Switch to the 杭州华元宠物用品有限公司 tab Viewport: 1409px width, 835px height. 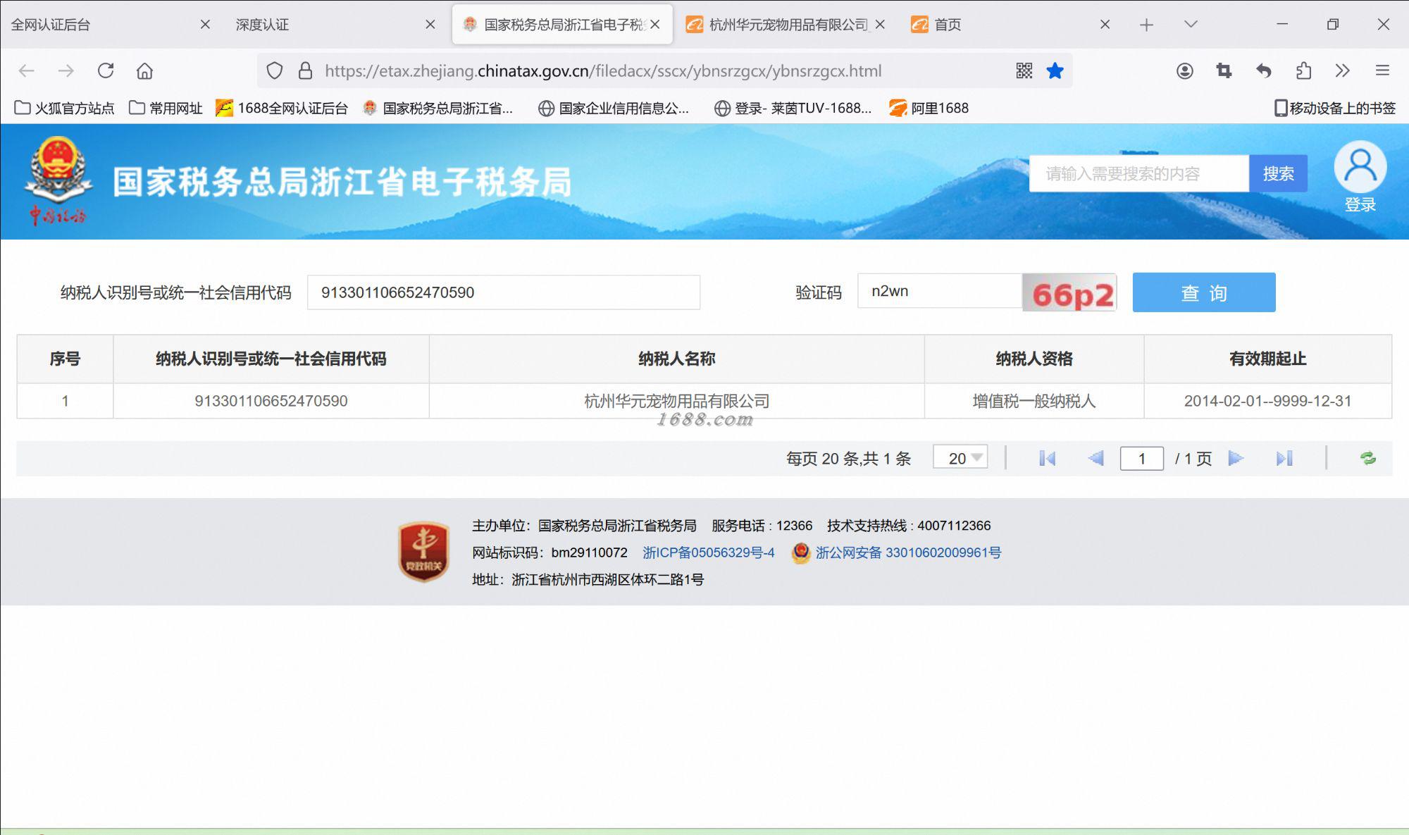[x=788, y=25]
